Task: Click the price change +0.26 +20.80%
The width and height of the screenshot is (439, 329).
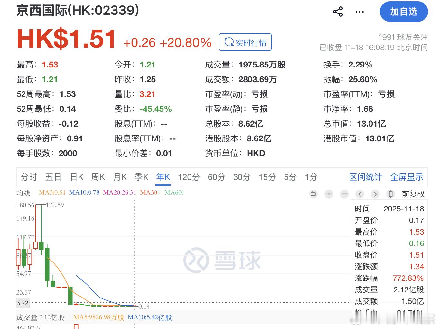Action: coord(167,43)
